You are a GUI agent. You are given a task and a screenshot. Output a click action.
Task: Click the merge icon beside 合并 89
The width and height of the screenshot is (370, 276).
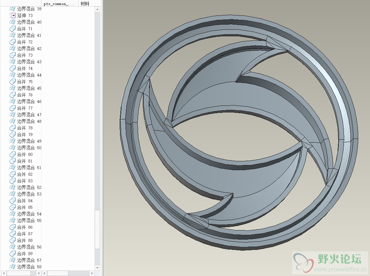pos(13,254)
